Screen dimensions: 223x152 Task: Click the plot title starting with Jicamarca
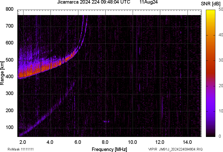pyautogui.click(x=95, y=2)
